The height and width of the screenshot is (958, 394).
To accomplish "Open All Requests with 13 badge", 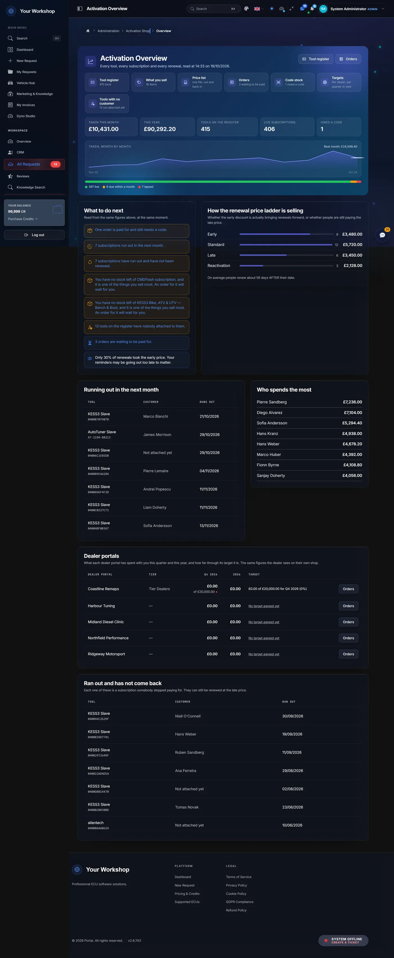I will tap(34, 164).
